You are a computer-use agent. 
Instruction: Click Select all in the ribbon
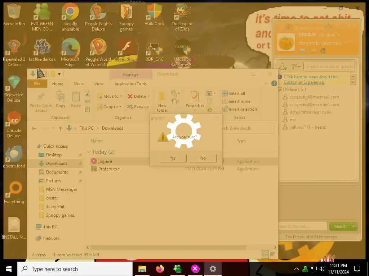click(234, 93)
